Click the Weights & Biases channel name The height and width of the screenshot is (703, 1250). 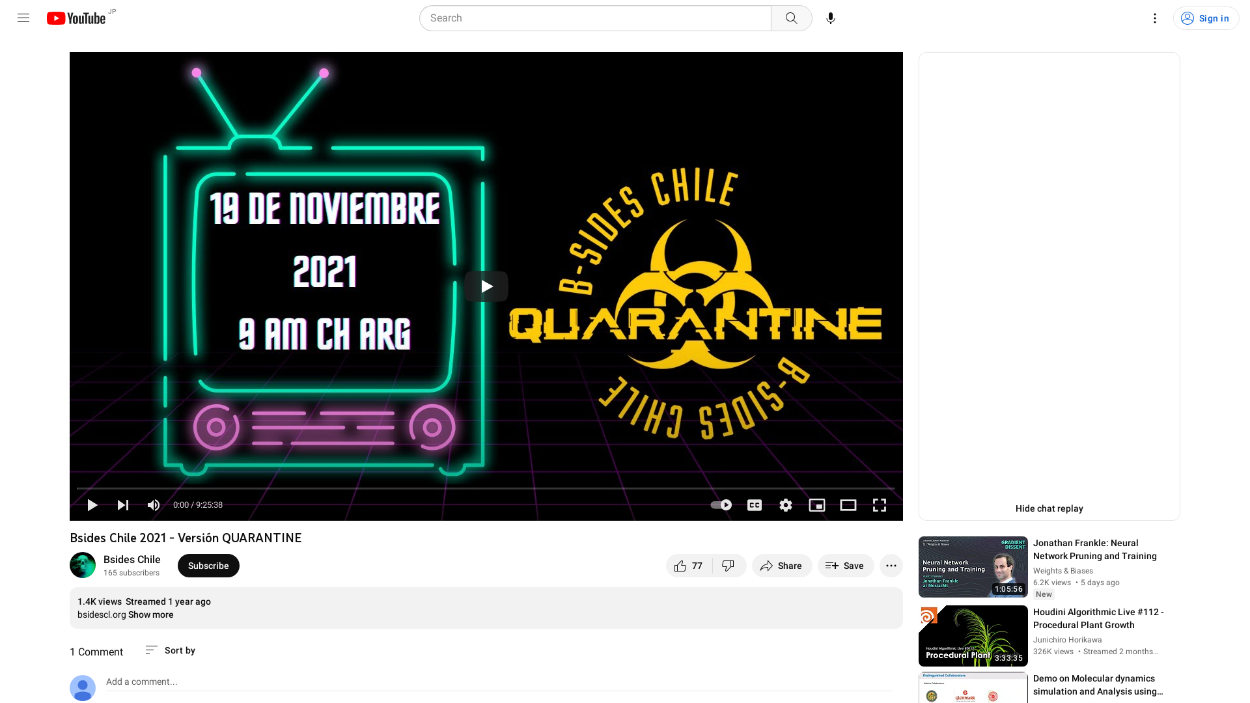[1063, 571]
